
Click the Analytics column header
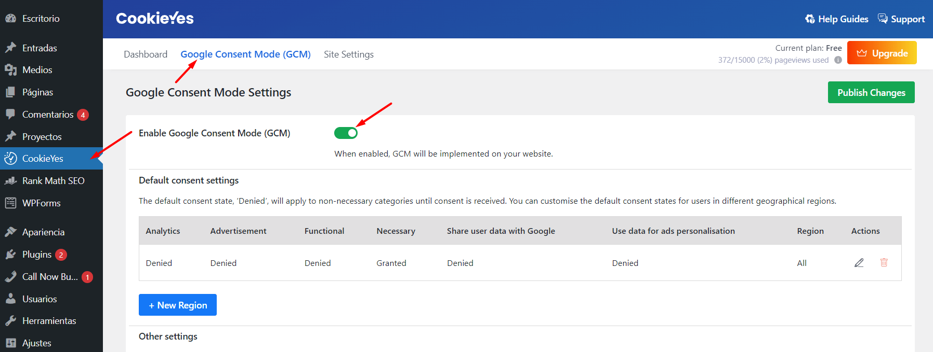pos(163,231)
